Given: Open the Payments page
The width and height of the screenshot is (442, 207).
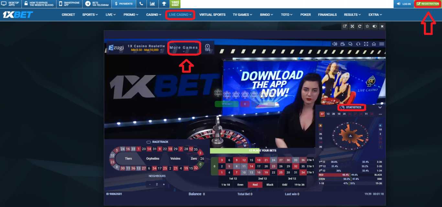Looking at the screenshot, I should click(x=124, y=4).
